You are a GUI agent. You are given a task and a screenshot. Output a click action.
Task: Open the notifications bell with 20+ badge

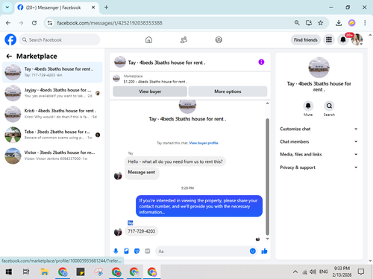point(343,39)
